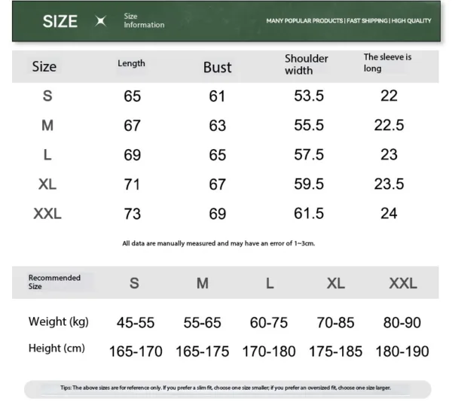The width and height of the screenshot is (452, 417).
Task: Click the Recommended Size label
Action: pos(54,282)
